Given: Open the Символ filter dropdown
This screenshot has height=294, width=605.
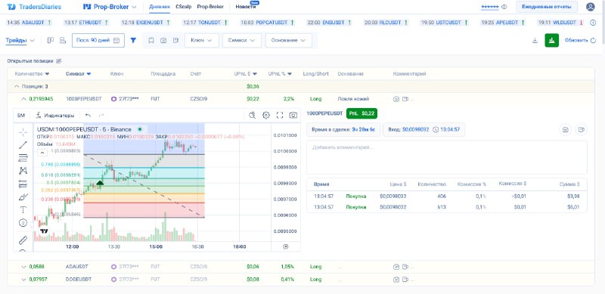Looking at the screenshot, I should pyautogui.click(x=241, y=40).
